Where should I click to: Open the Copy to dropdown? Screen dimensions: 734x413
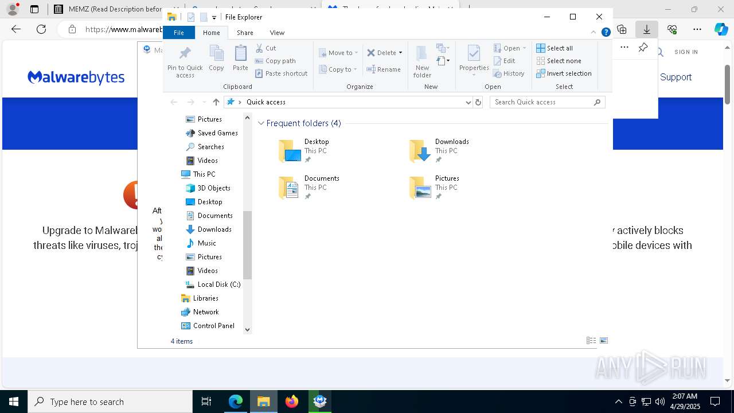[x=338, y=69]
